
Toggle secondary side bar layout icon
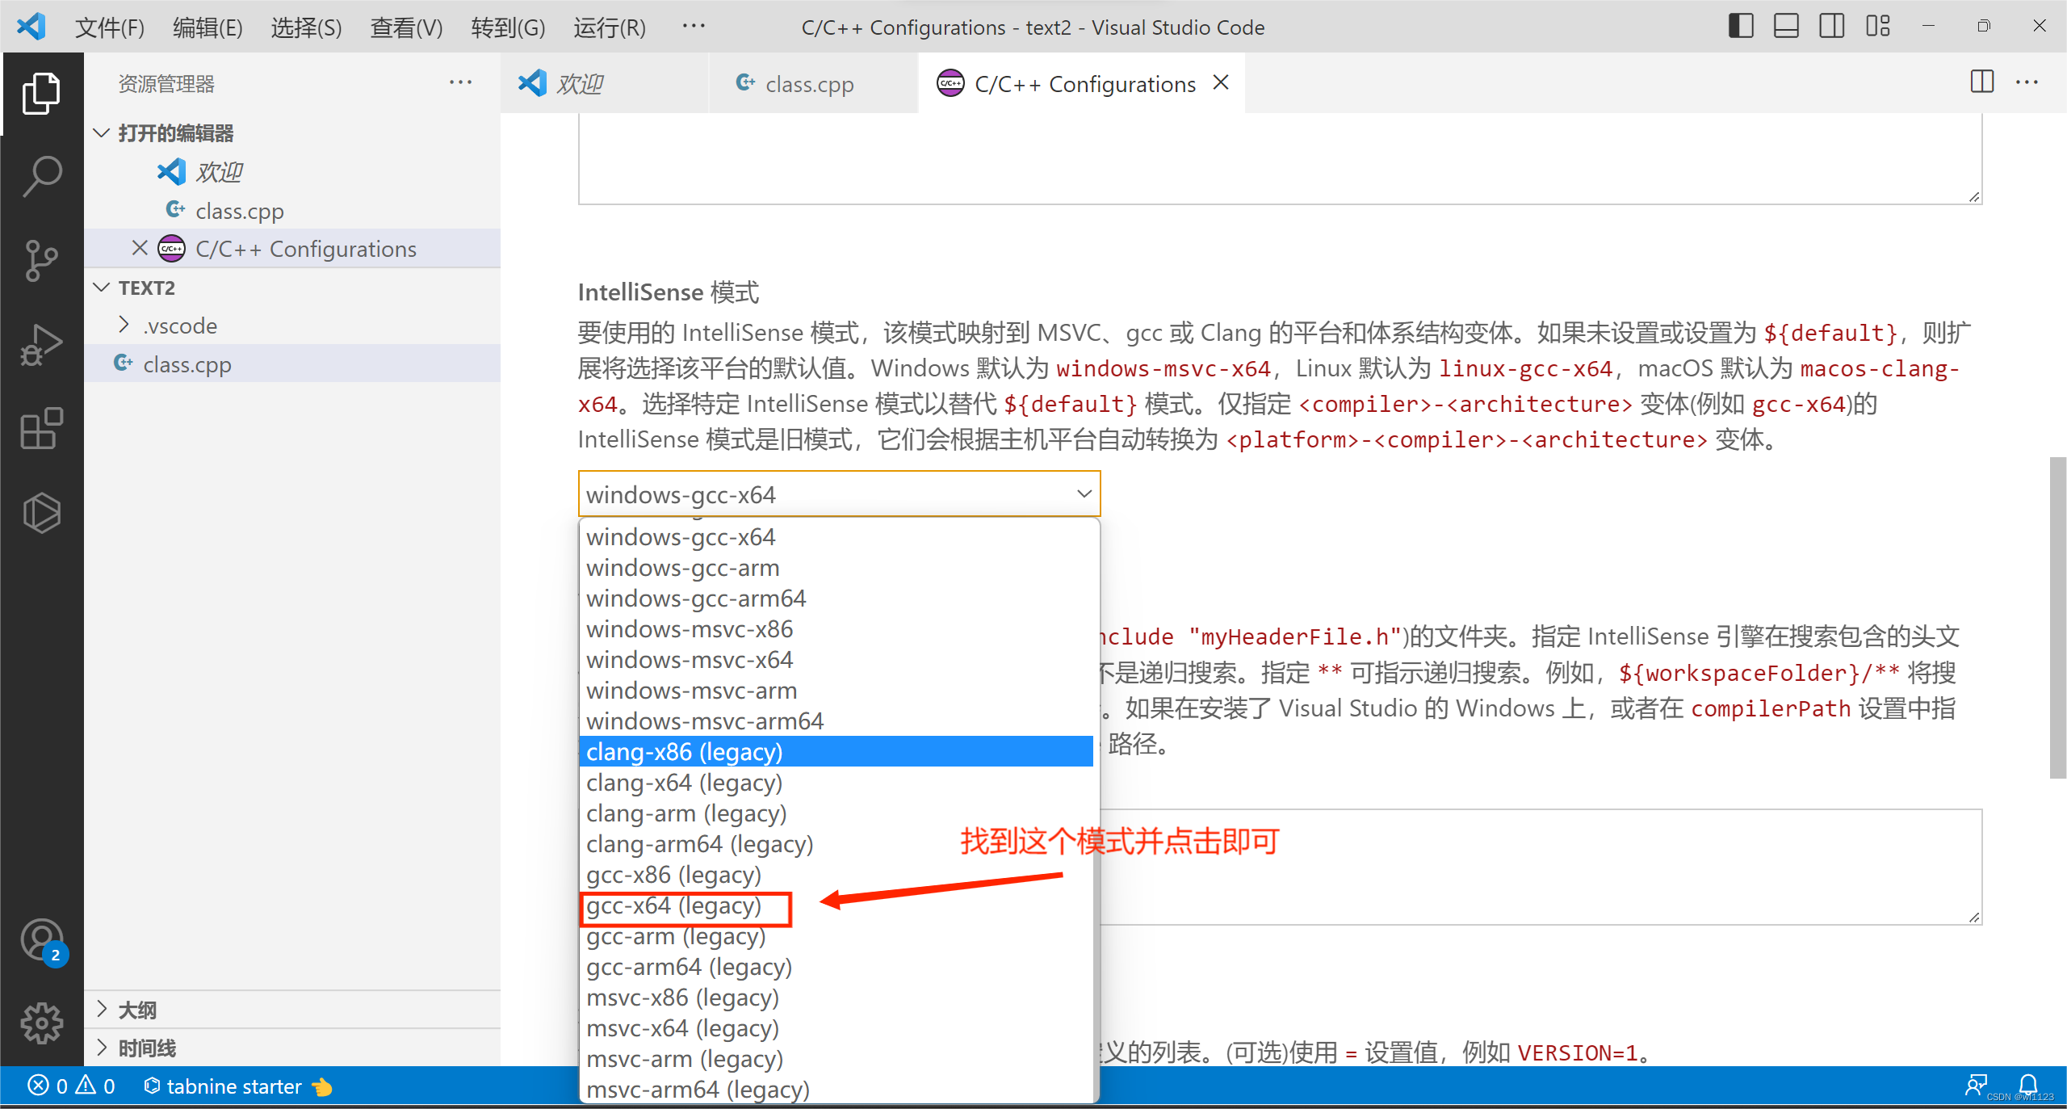point(1831,26)
